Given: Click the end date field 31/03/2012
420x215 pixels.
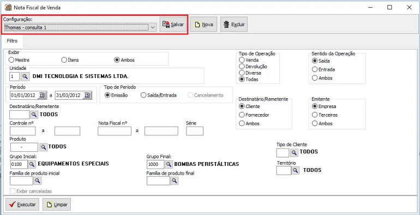Looking at the screenshot, I should click(69, 95).
